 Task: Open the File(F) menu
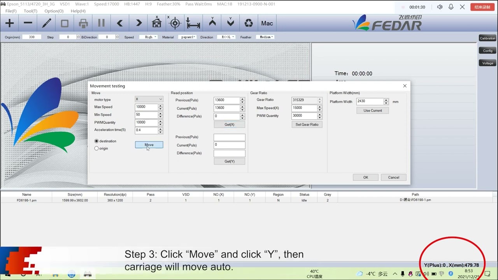point(11,11)
